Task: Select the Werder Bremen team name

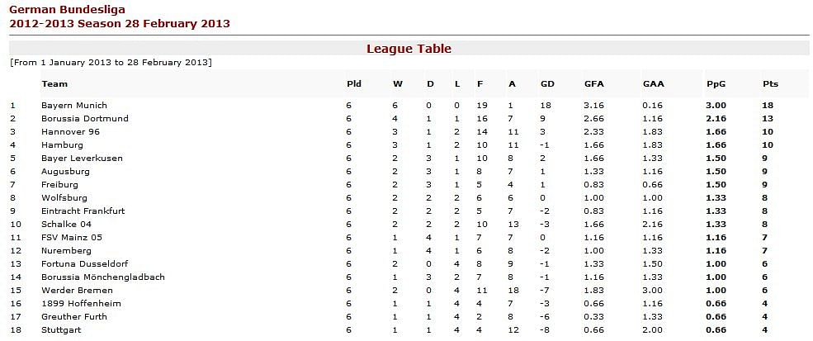Action: coord(77,290)
